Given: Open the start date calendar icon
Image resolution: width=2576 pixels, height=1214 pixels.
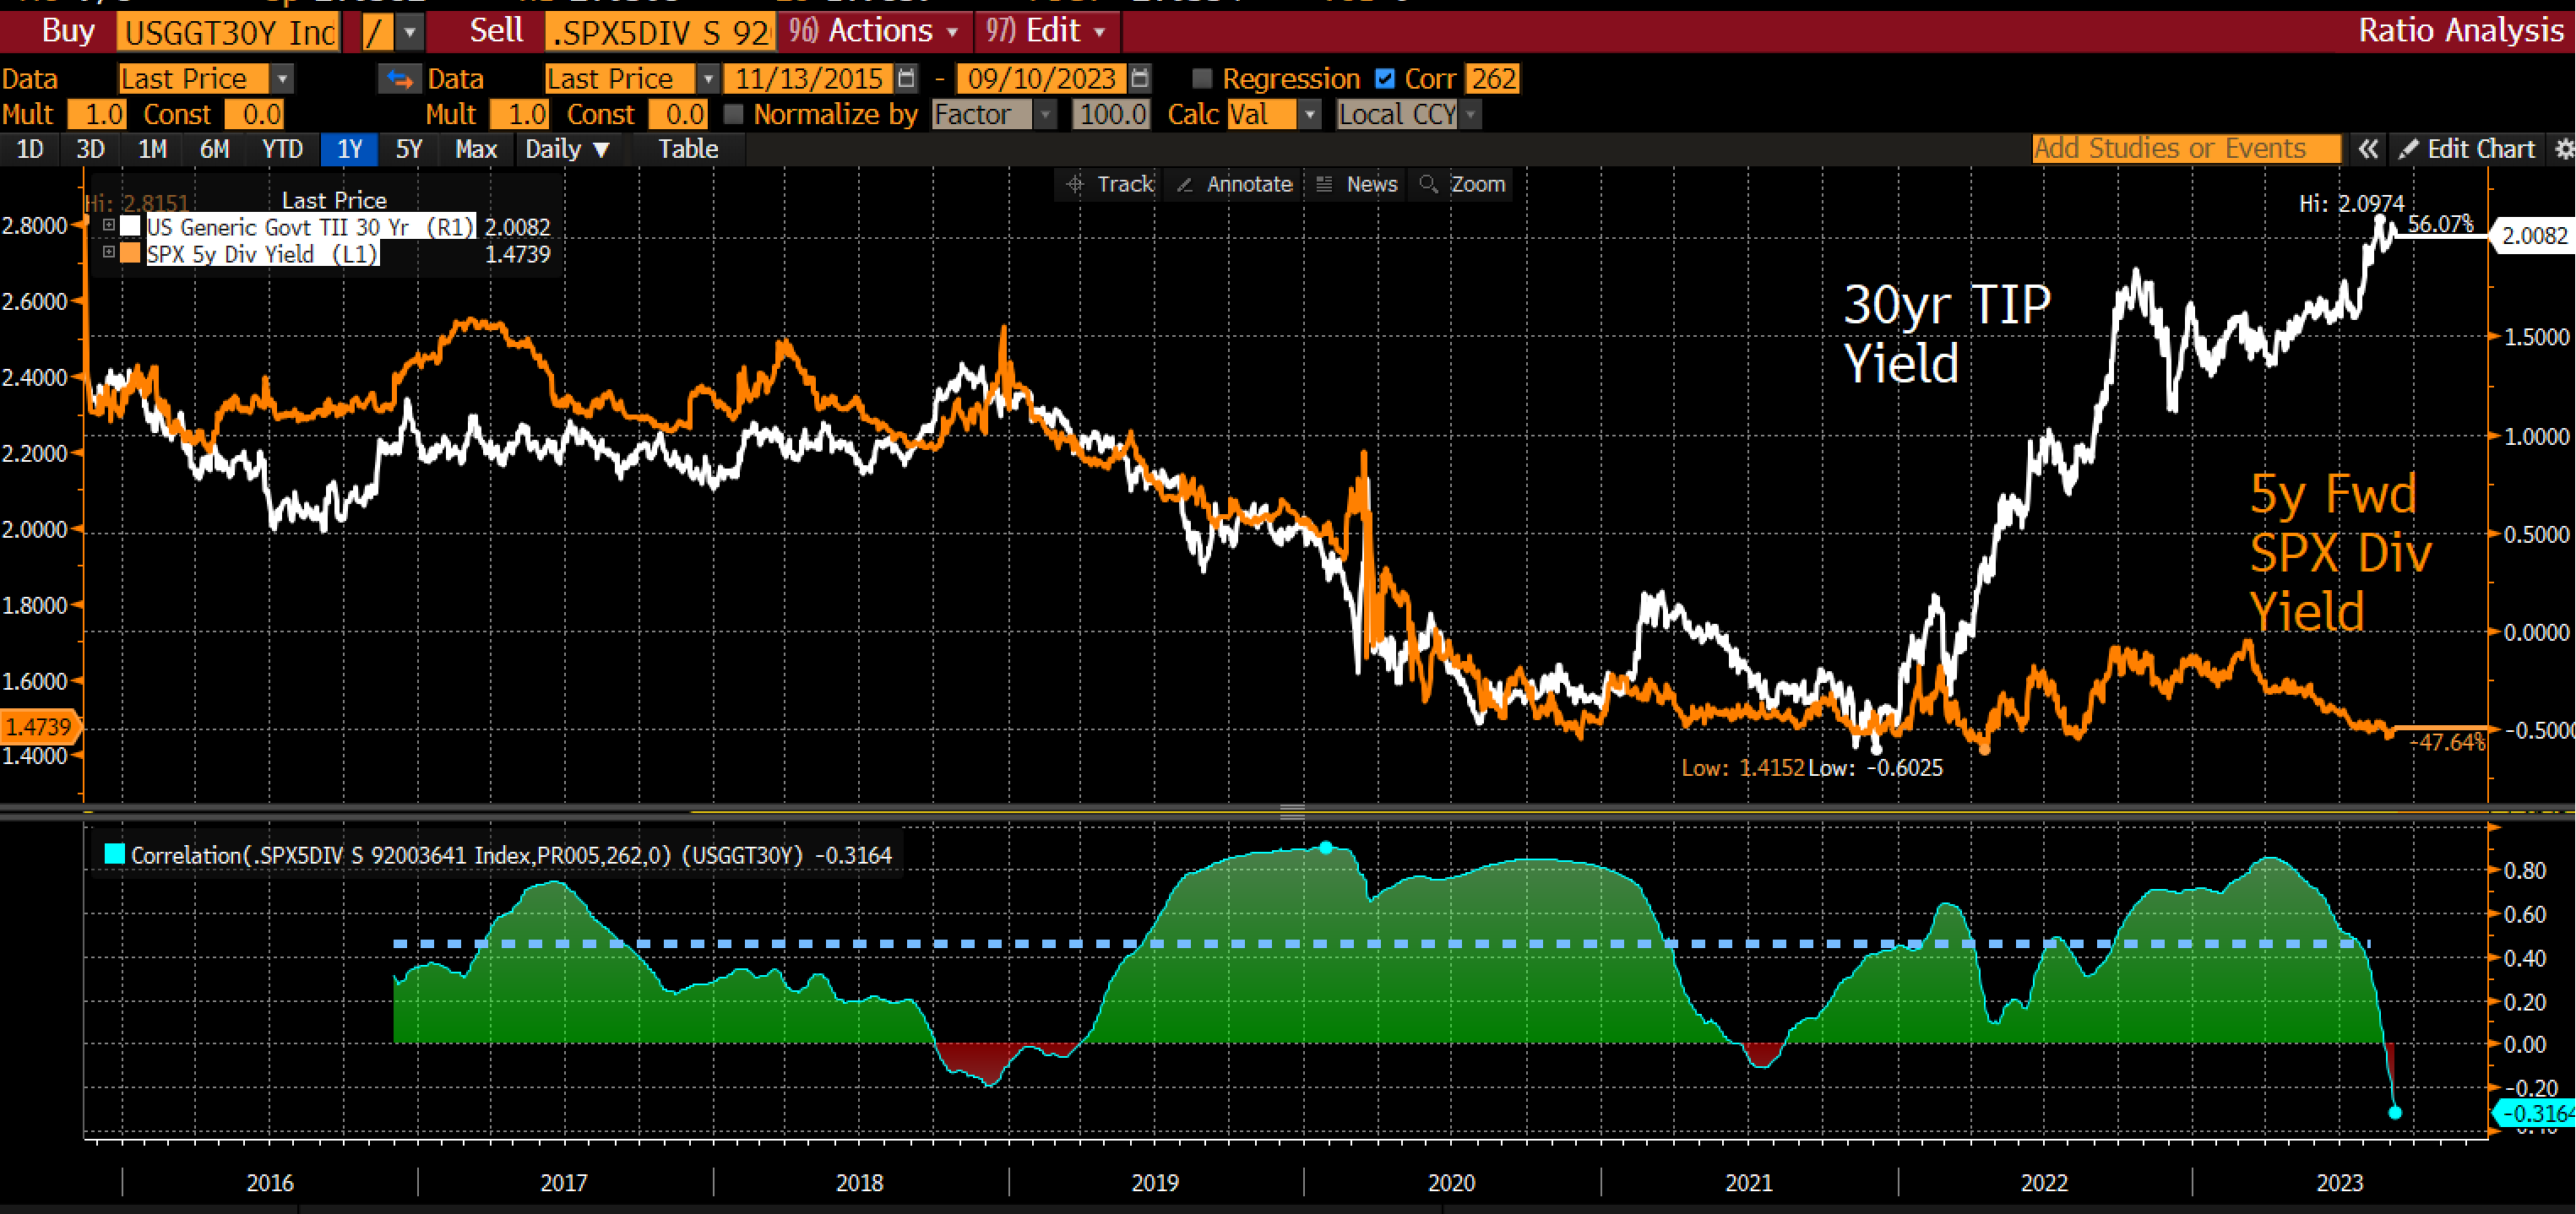Looking at the screenshot, I should pyautogui.click(x=906, y=79).
